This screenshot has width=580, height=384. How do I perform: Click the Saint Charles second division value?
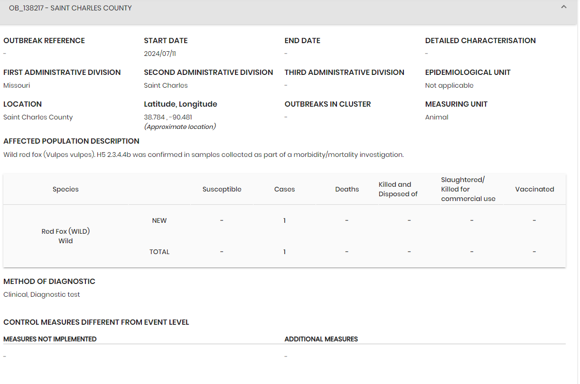tap(166, 85)
